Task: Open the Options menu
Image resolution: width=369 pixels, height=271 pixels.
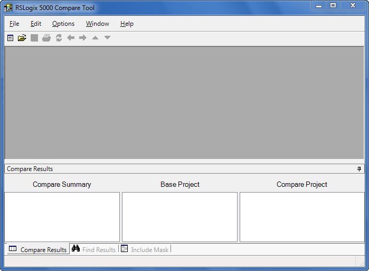Action: pyautogui.click(x=63, y=24)
